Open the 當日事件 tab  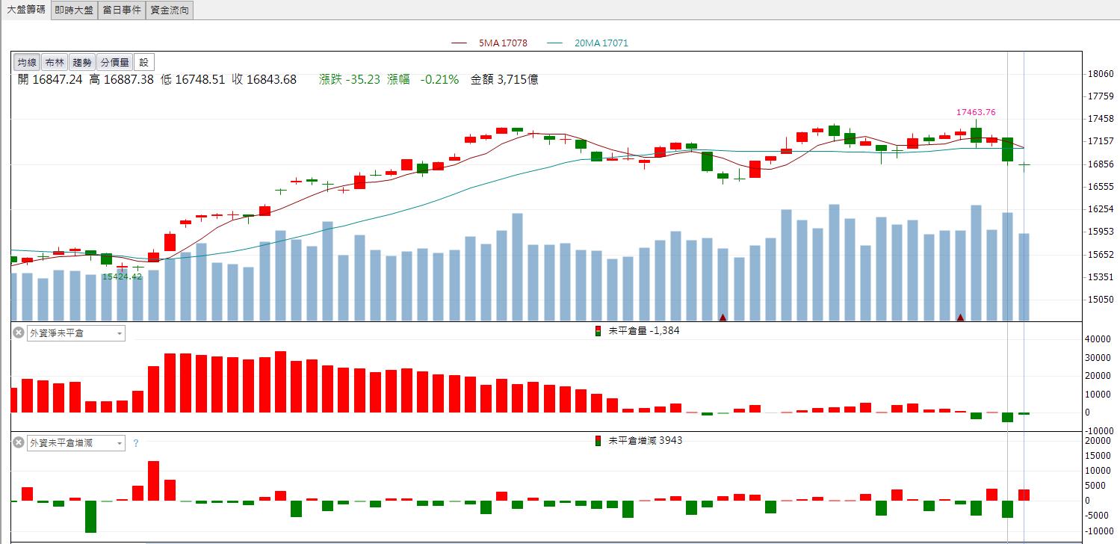pyautogui.click(x=122, y=10)
